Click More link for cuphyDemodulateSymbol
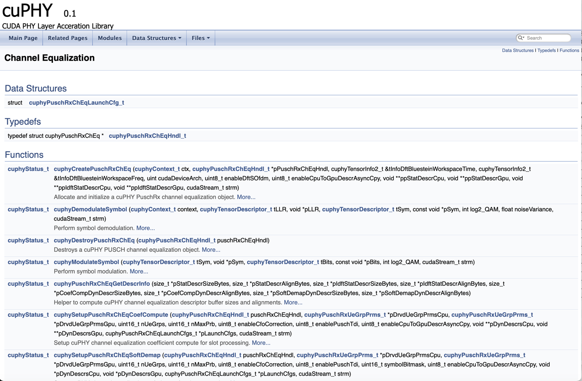This screenshot has height=381, width=582. (x=145, y=228)
